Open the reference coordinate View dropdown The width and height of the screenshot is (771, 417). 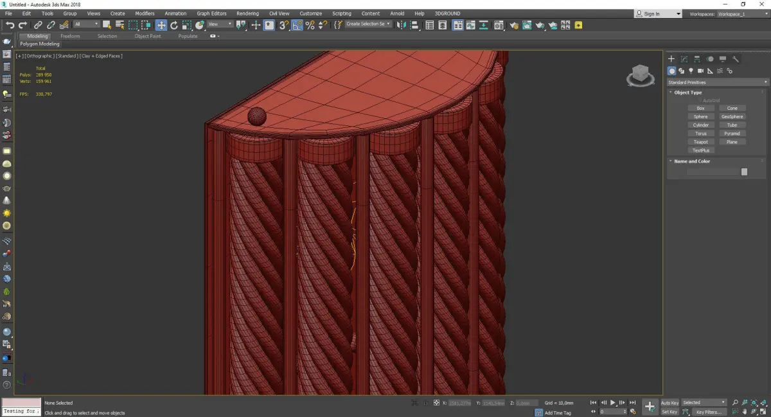coord(220,24)
